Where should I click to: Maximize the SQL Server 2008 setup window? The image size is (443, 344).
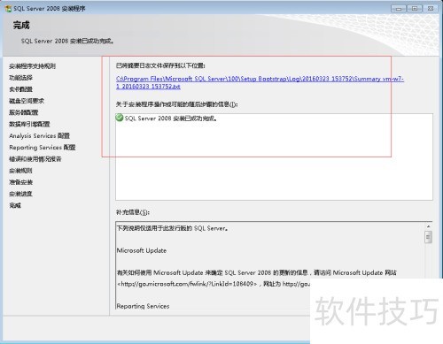(x=415, y=9)
